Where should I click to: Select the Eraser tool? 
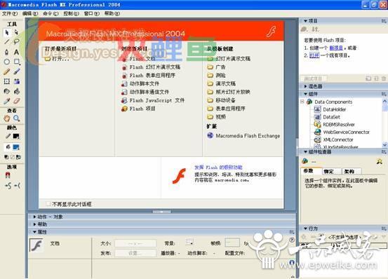coord(17,101)
